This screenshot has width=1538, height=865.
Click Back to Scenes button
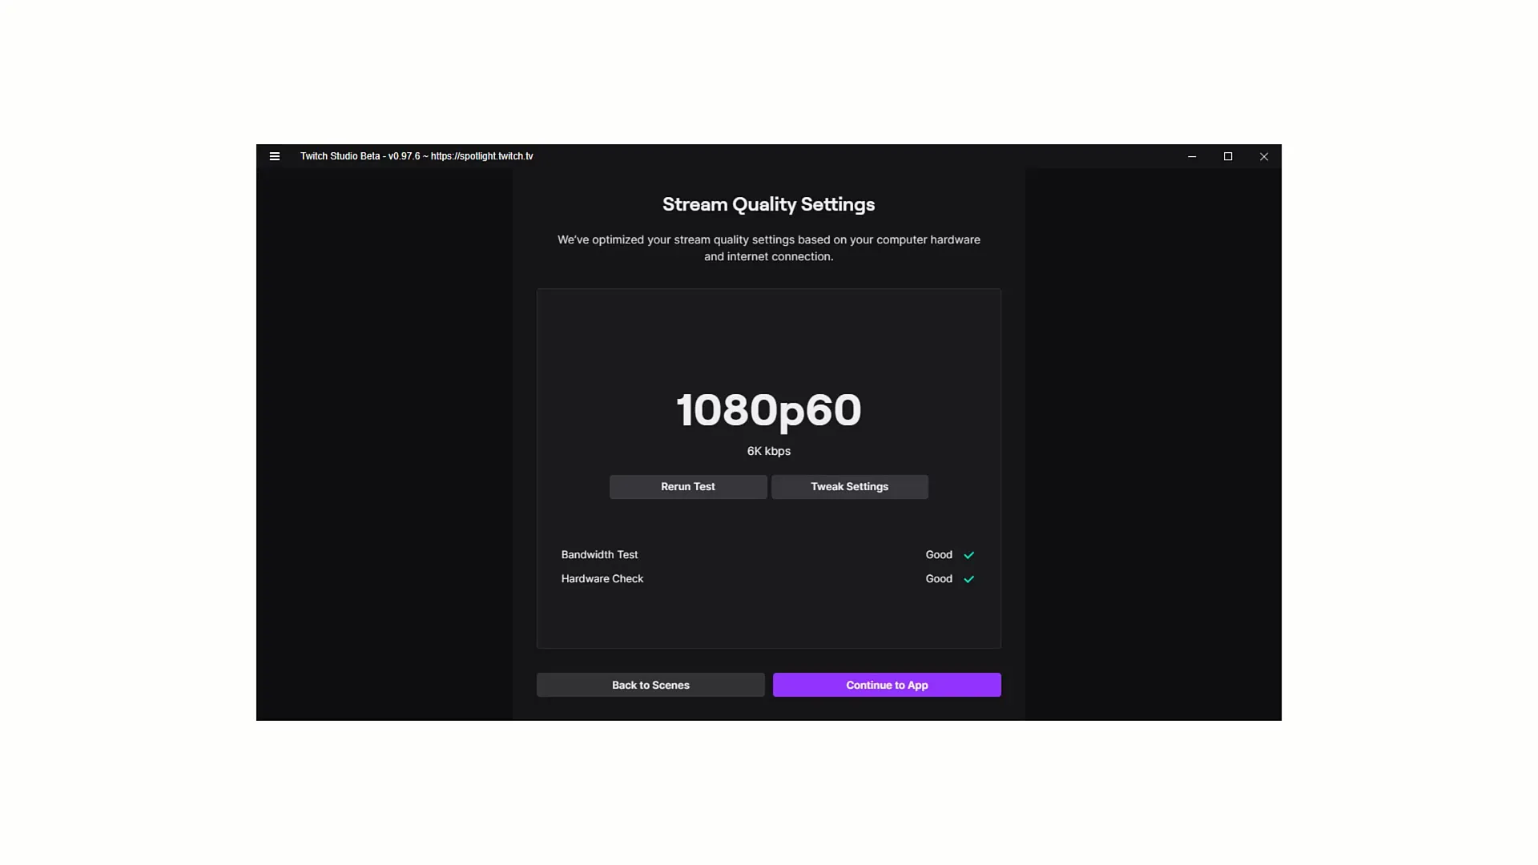[x=650, y=685]
